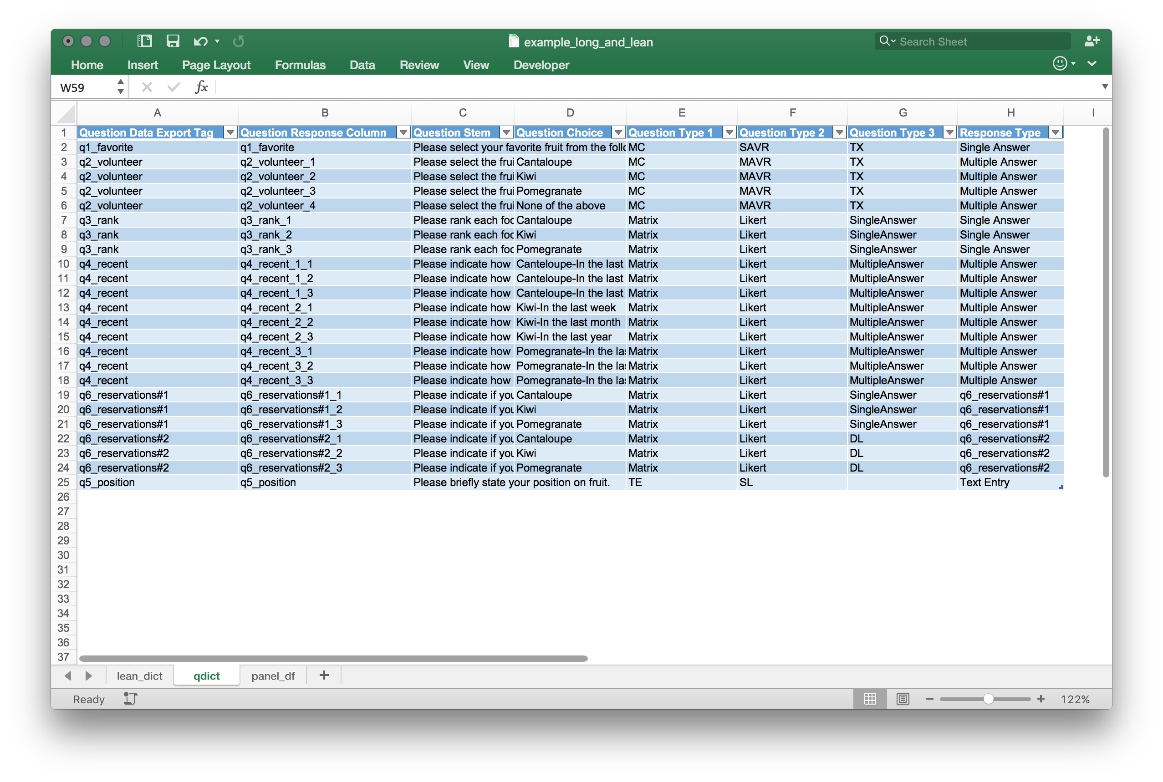The width and height of the screenshot is (1163, 782).
Task: Click the zoom in plus button
Action: click(1041, 699)
